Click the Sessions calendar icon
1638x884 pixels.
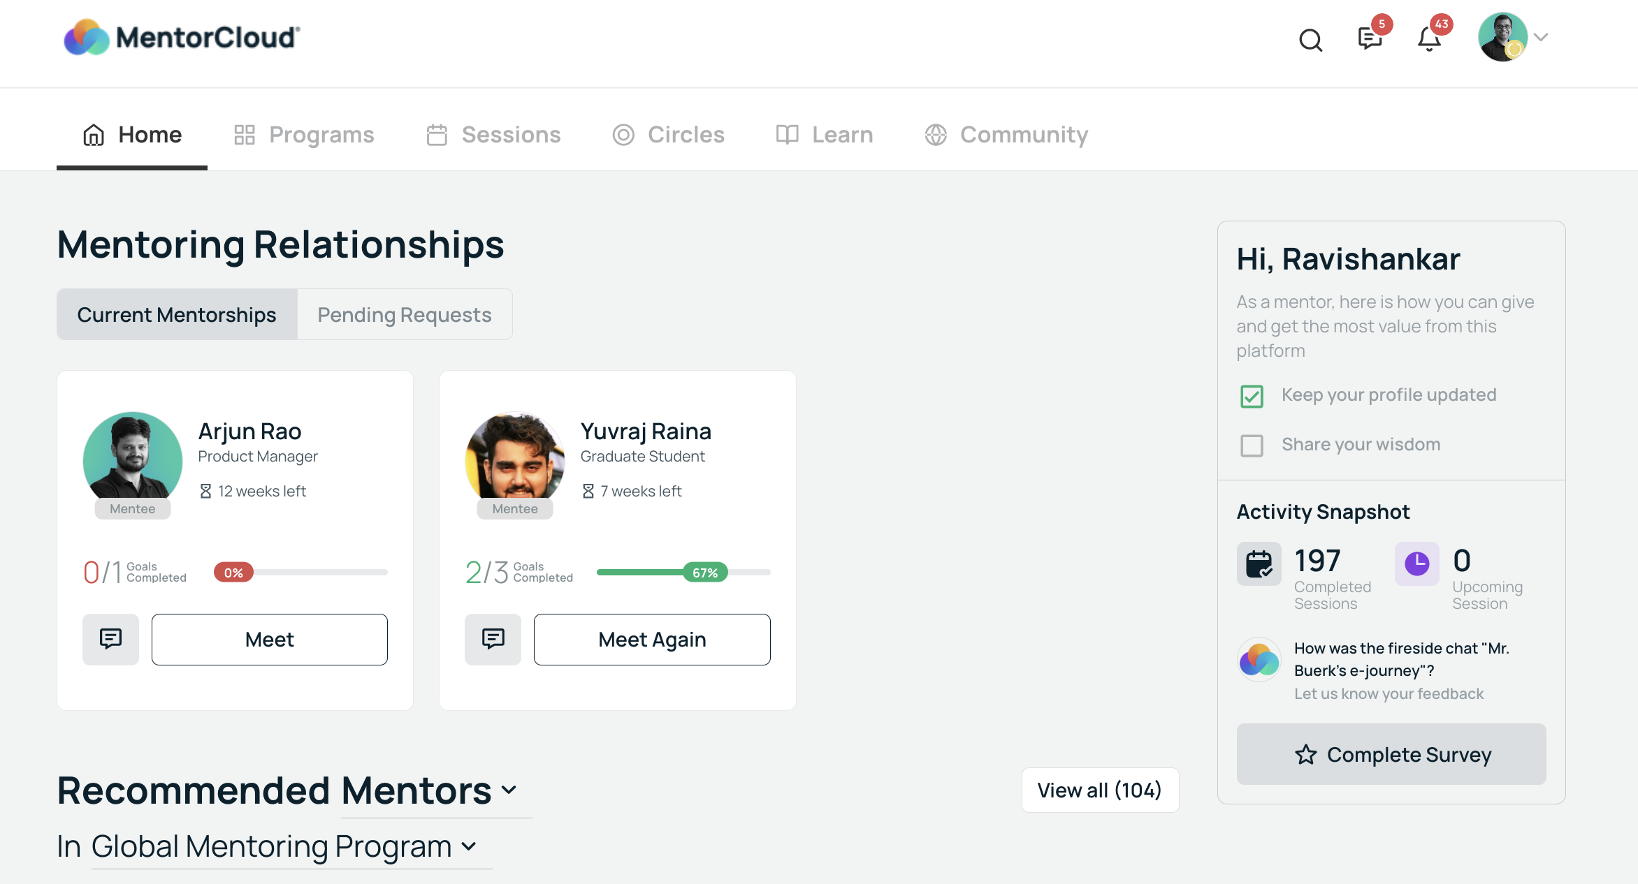click(x=437, y=134)
